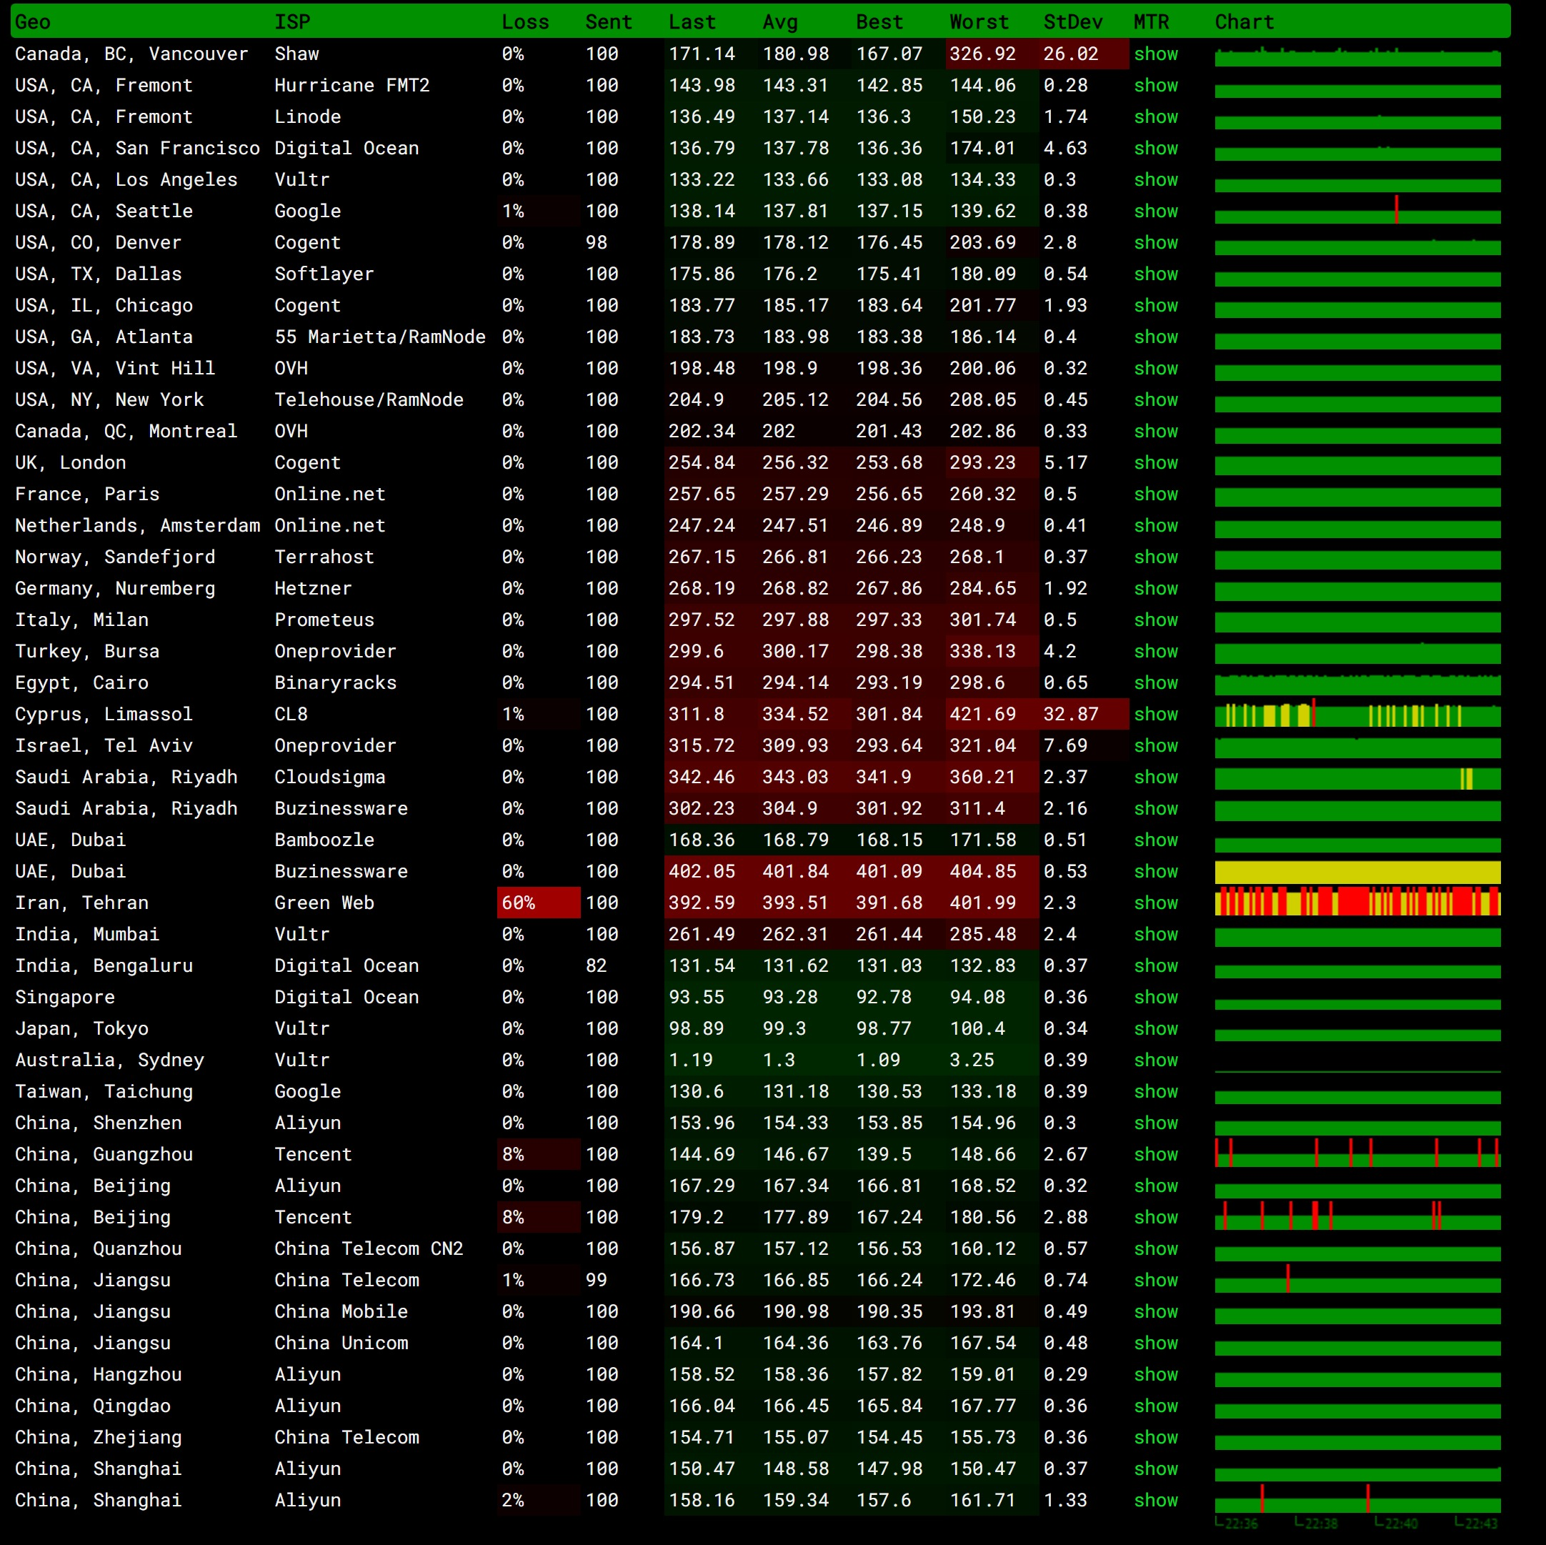Click the Best column header
Screen dimensions: 1546x1545
pyautogui.click(x=879, y=21)
